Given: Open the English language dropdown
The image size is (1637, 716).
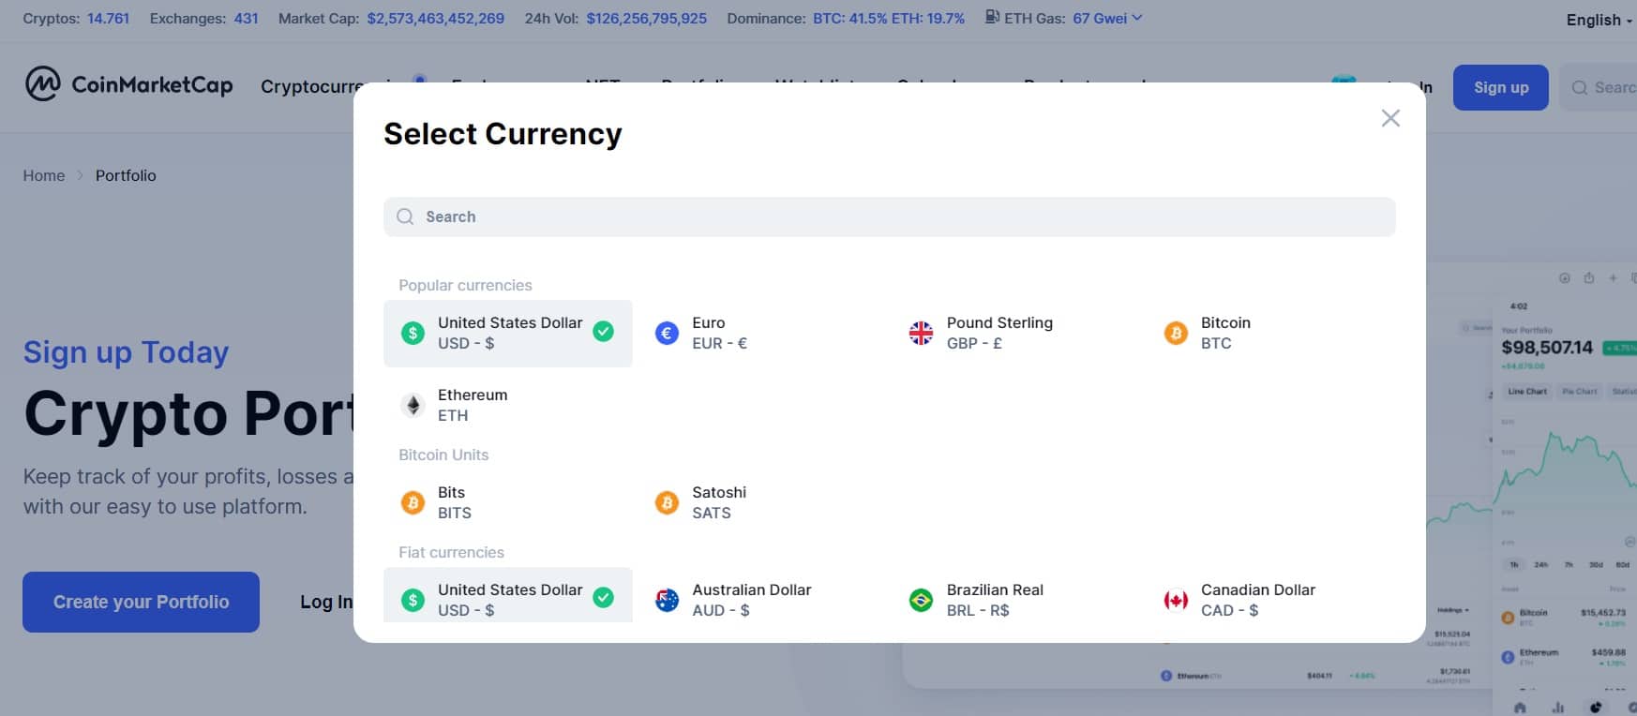Looking at the screenshot, I should (x=1599, y=20).
